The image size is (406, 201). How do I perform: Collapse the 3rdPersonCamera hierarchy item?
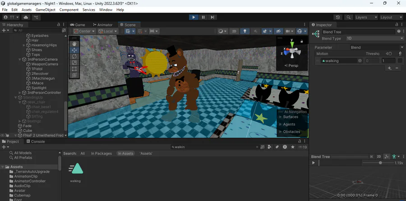[20, 59]
